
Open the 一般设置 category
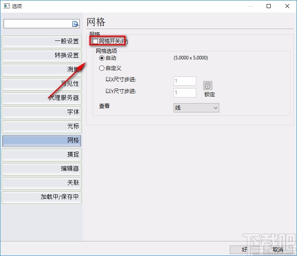point(42,41)
